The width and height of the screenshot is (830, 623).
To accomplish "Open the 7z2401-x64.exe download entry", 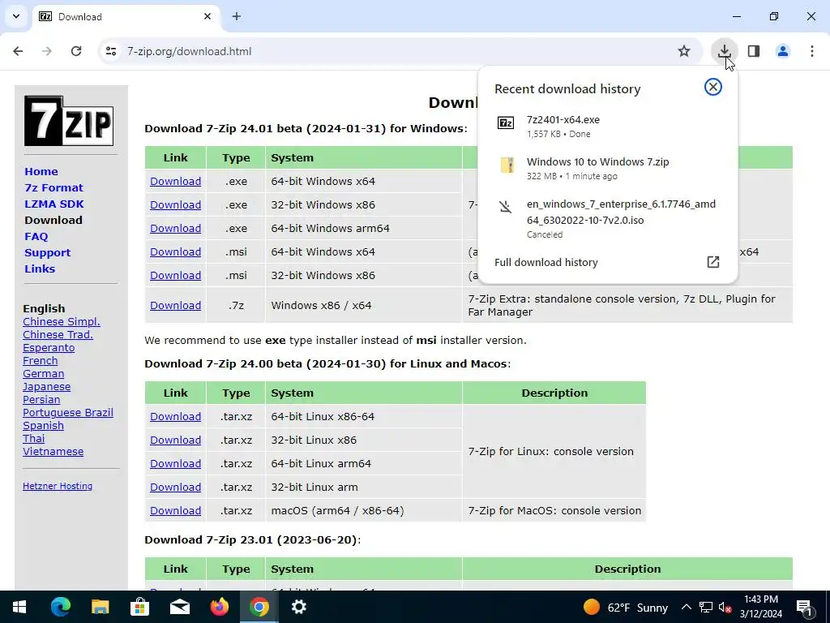I will [x=607, y=126].
